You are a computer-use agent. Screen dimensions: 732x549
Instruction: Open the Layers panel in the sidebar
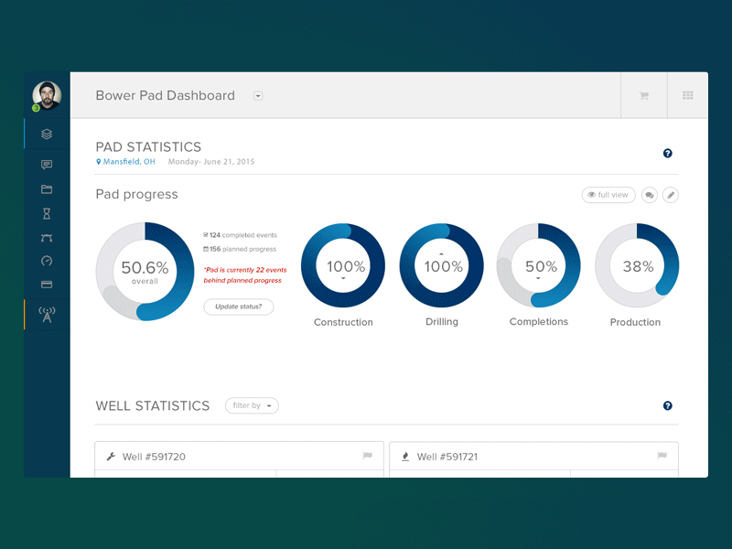pos(46,133)
